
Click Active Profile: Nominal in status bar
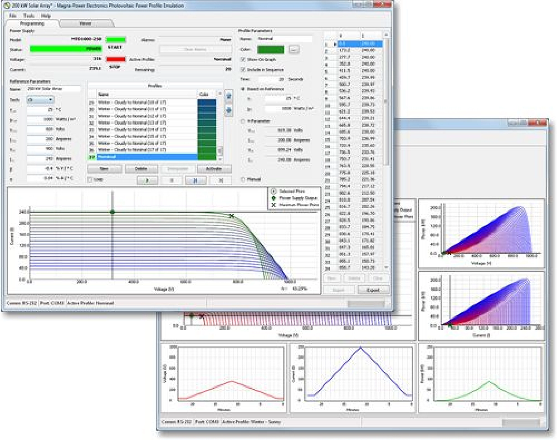[x=90, y=303]
